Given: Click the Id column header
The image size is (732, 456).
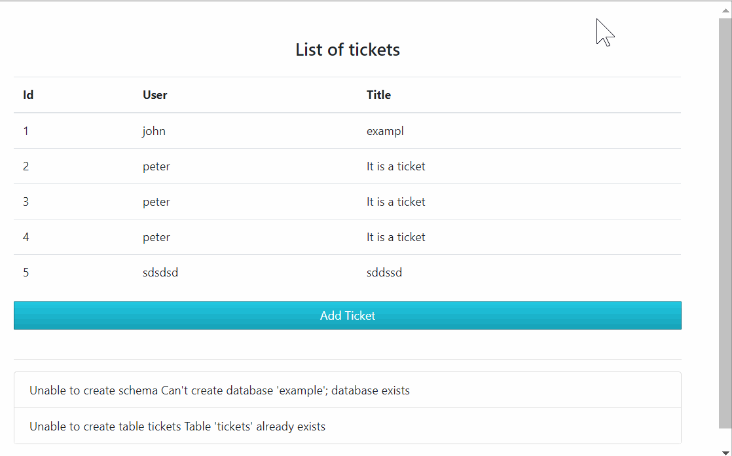Looking at the screenshot, I should coord(28,95).
